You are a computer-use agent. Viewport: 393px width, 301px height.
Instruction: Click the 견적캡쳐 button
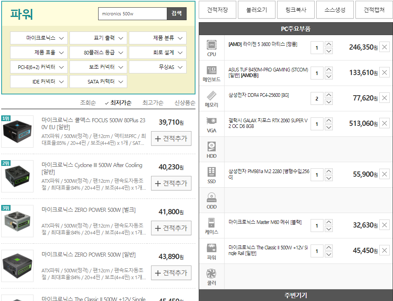pyautogui.click(x=374, y=10)
